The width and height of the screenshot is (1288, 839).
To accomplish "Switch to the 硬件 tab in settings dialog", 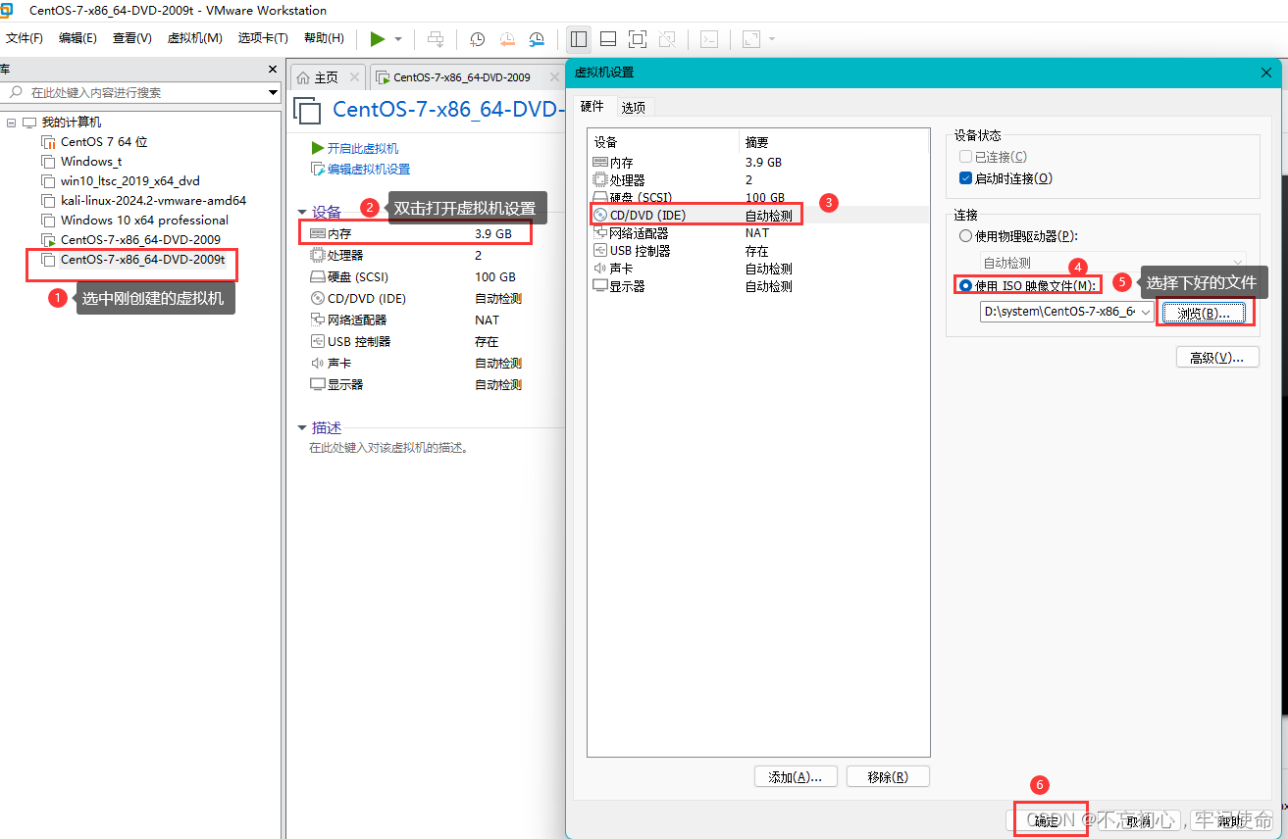I will [x=592, y=106].
